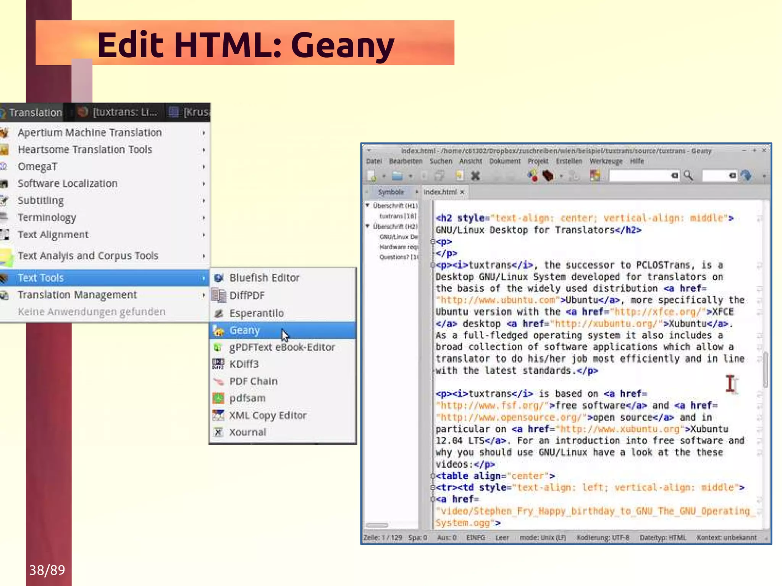This screenshot has height=586, width=782.
Task: Click the build brick icon
Action: point(548,176)
